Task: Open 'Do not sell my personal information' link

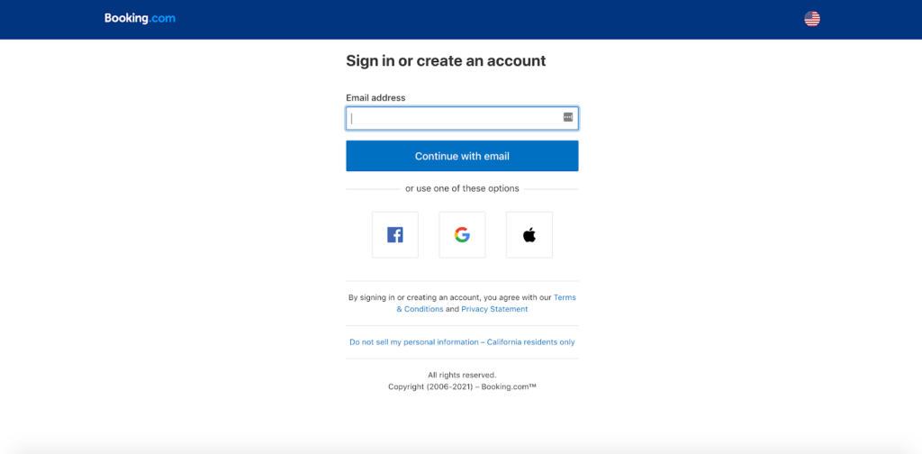Action: (x=413, y=341)
